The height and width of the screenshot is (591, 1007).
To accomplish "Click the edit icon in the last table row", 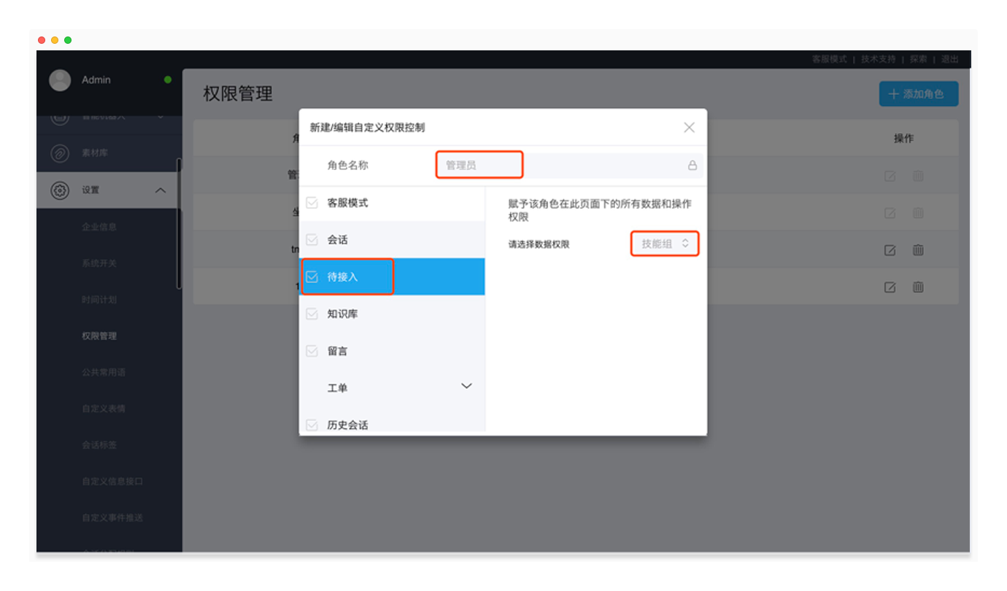I will [890, 287].
